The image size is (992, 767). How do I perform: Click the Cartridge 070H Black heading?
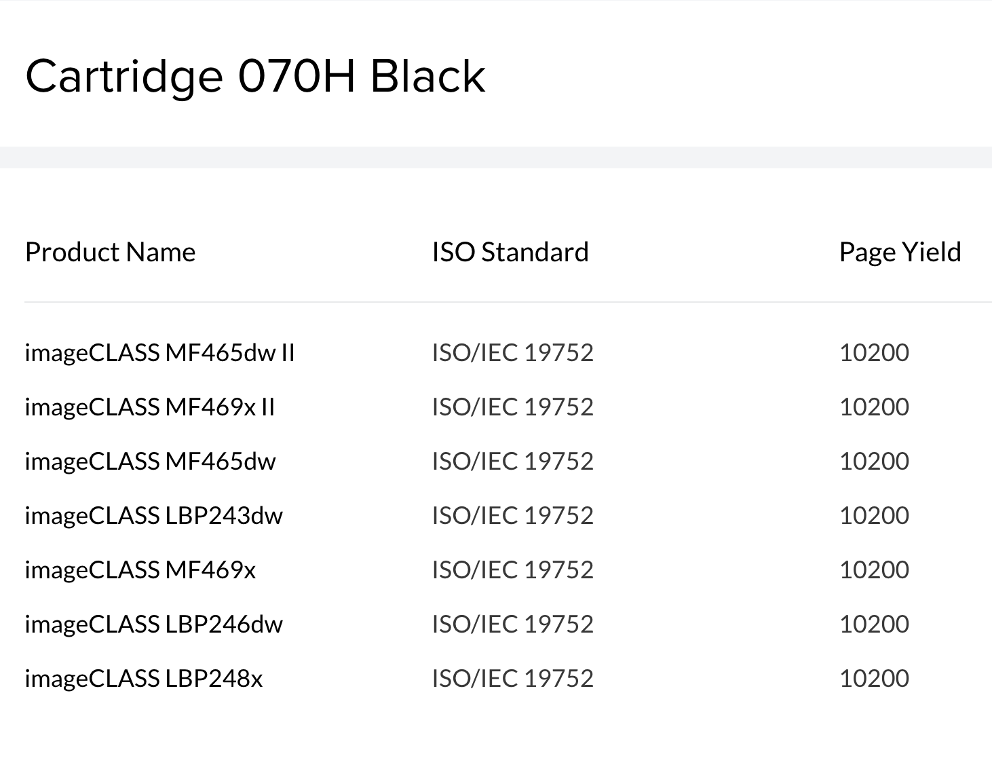pos(255,75)
